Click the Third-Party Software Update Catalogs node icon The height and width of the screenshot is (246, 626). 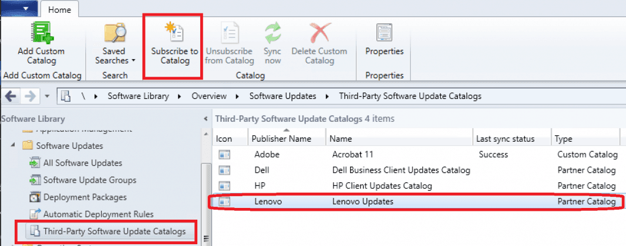[35, 231]
